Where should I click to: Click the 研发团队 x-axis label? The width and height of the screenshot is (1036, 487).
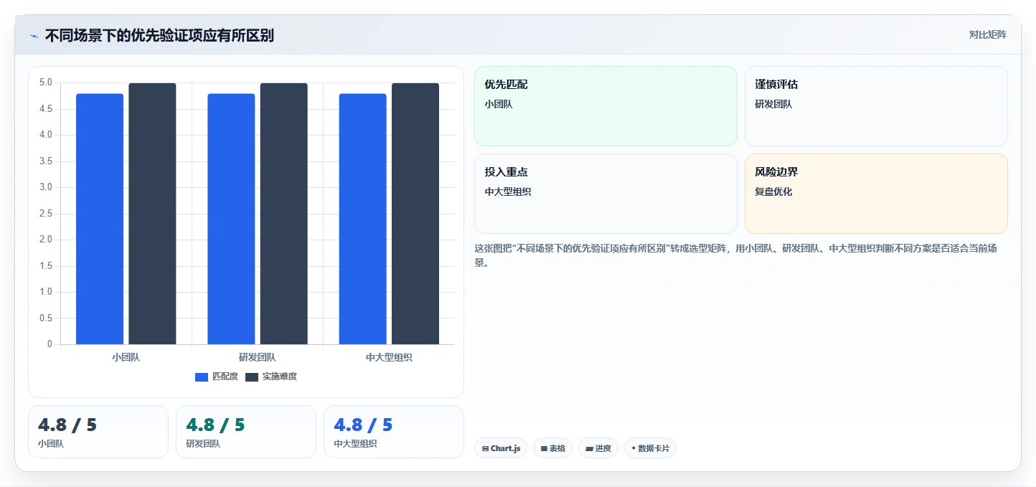tap(257, 357)
